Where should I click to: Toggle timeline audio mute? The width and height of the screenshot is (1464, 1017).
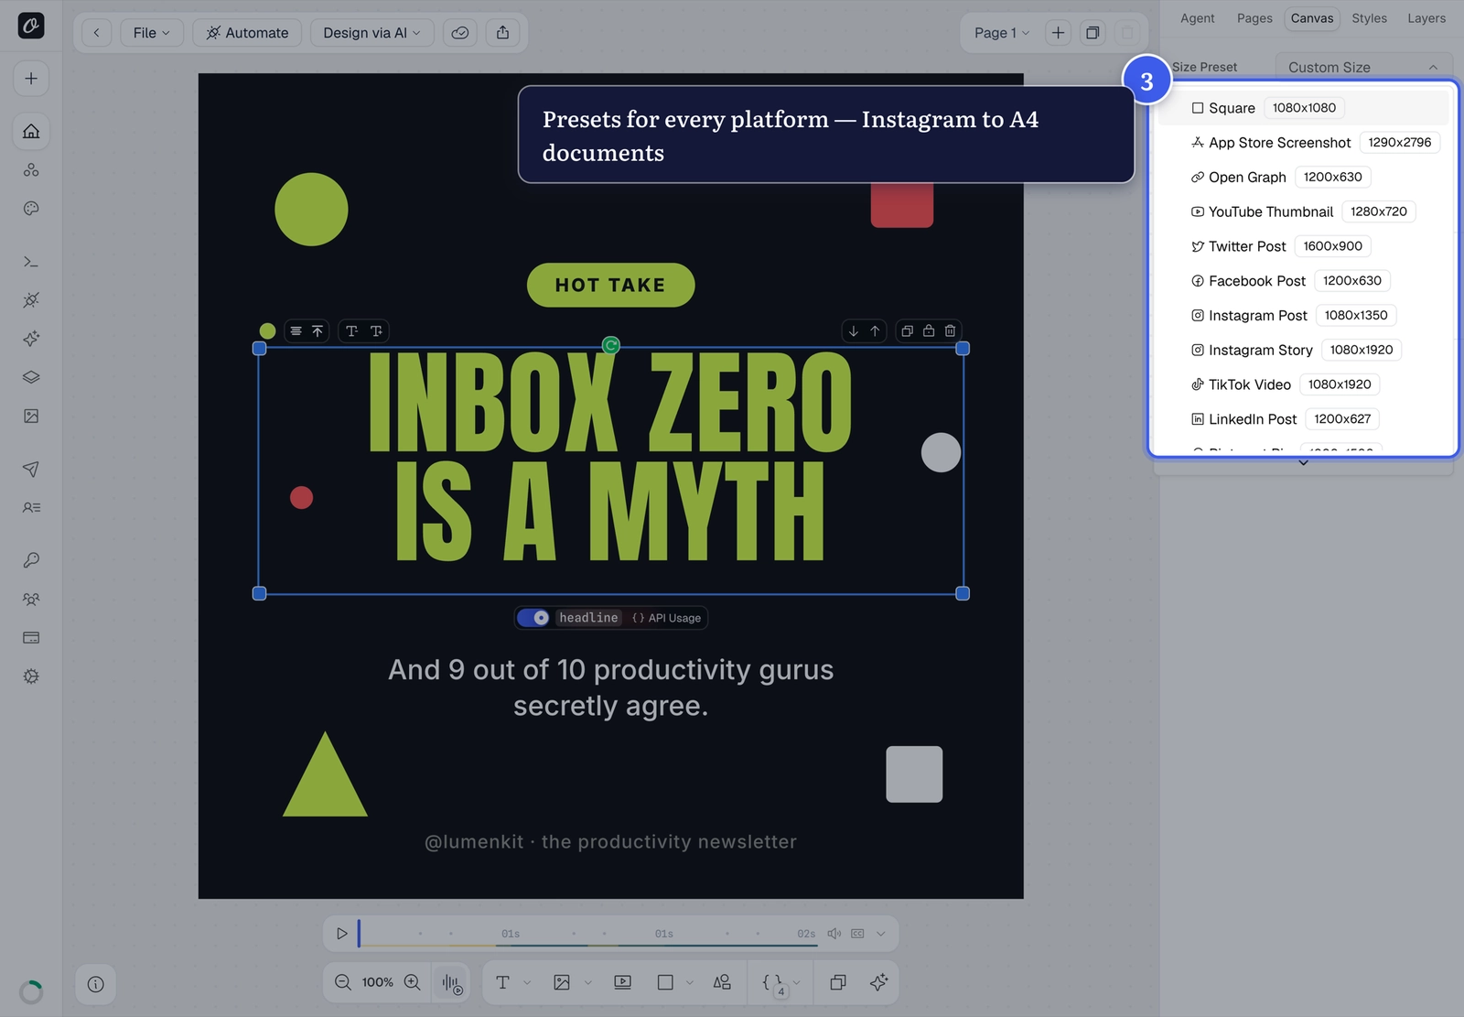click(x=834, y=934)
